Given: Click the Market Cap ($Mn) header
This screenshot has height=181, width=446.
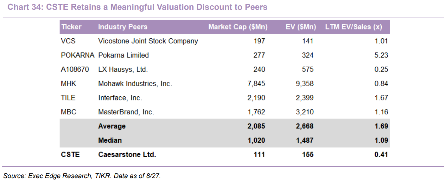Looking at the screenshot, I should (x=238, y=27).
